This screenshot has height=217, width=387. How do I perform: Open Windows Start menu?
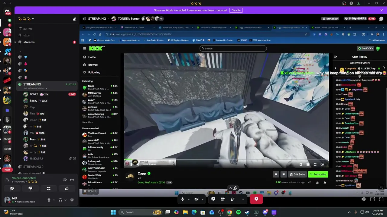click(113, 212)
